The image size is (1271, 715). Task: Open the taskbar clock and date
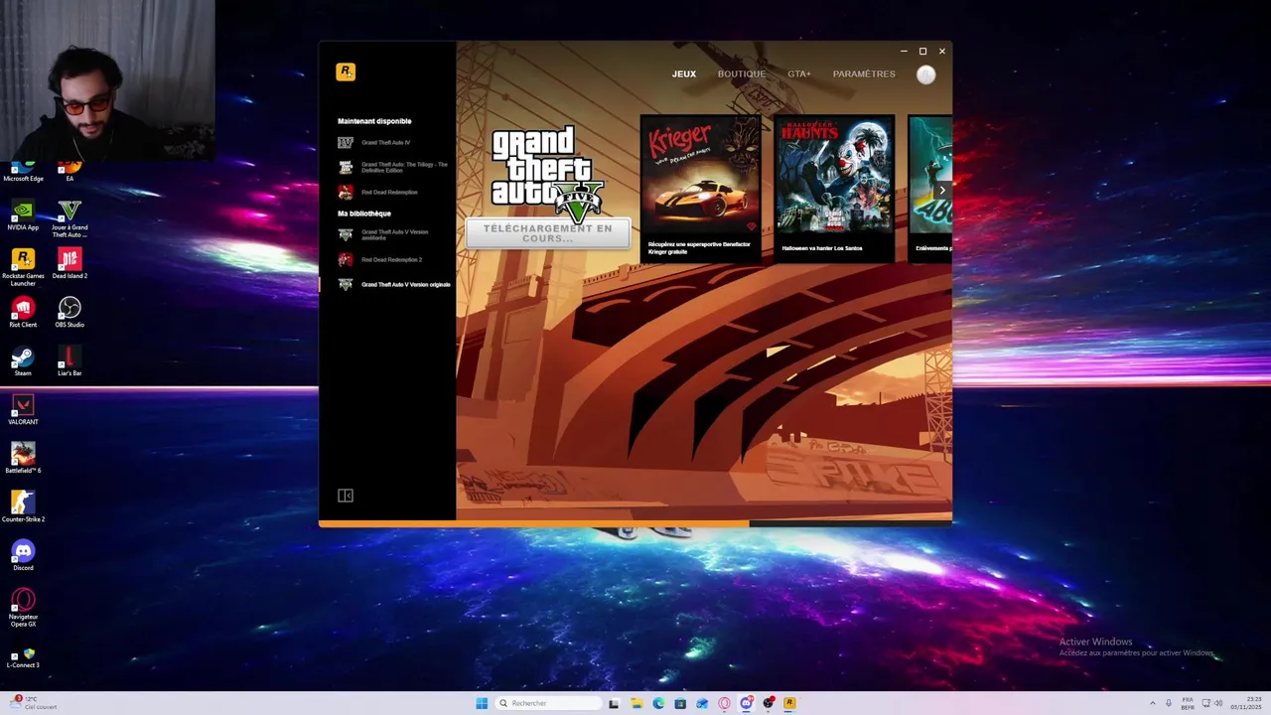point(1246,703)
